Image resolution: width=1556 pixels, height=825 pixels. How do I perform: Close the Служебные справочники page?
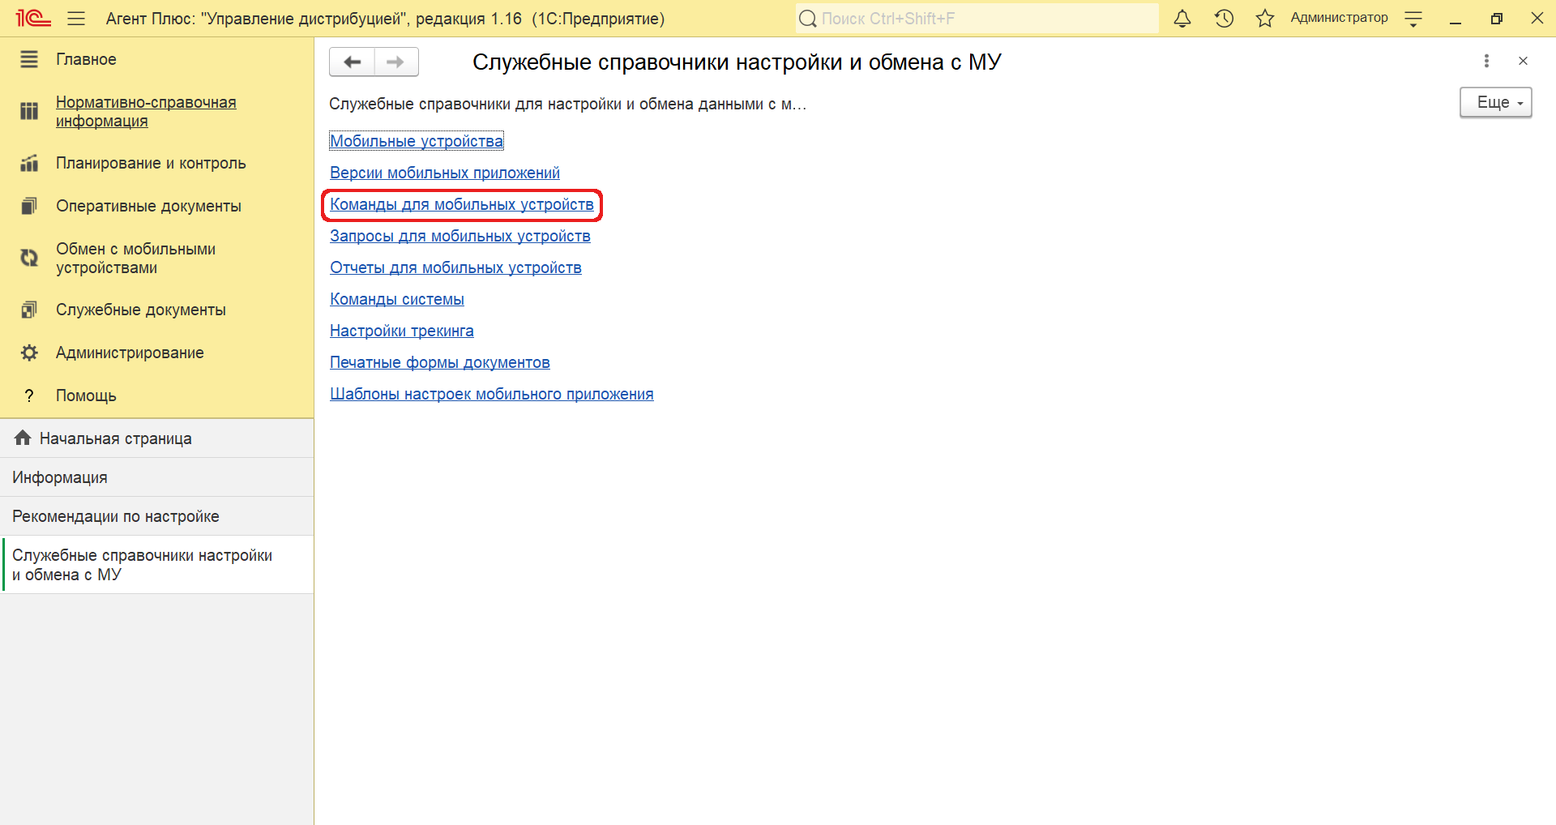(x=1523, y=61)
